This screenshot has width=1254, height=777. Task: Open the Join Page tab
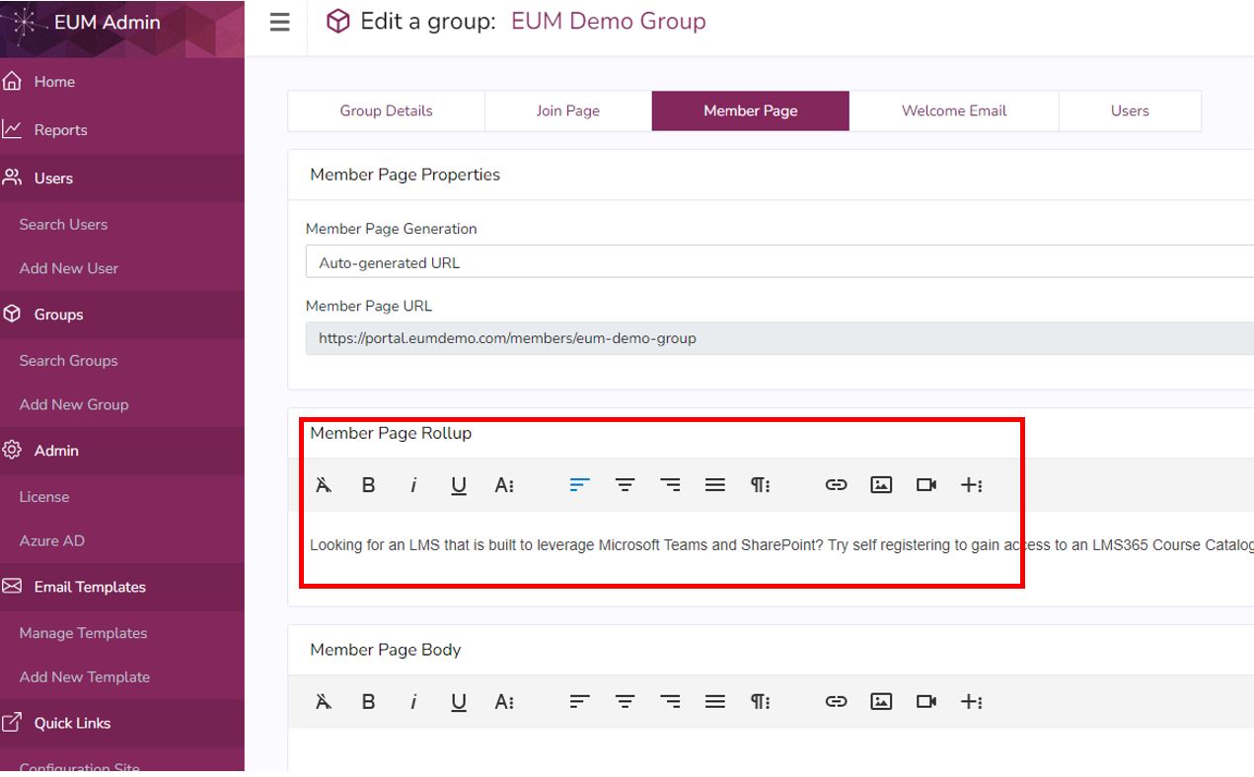tap(567, 110)
